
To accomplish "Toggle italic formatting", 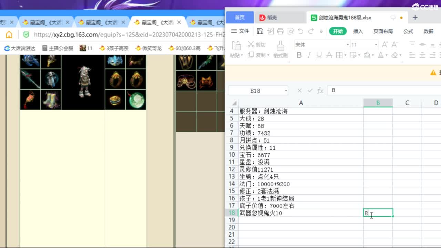I will [x=309, y=55].
